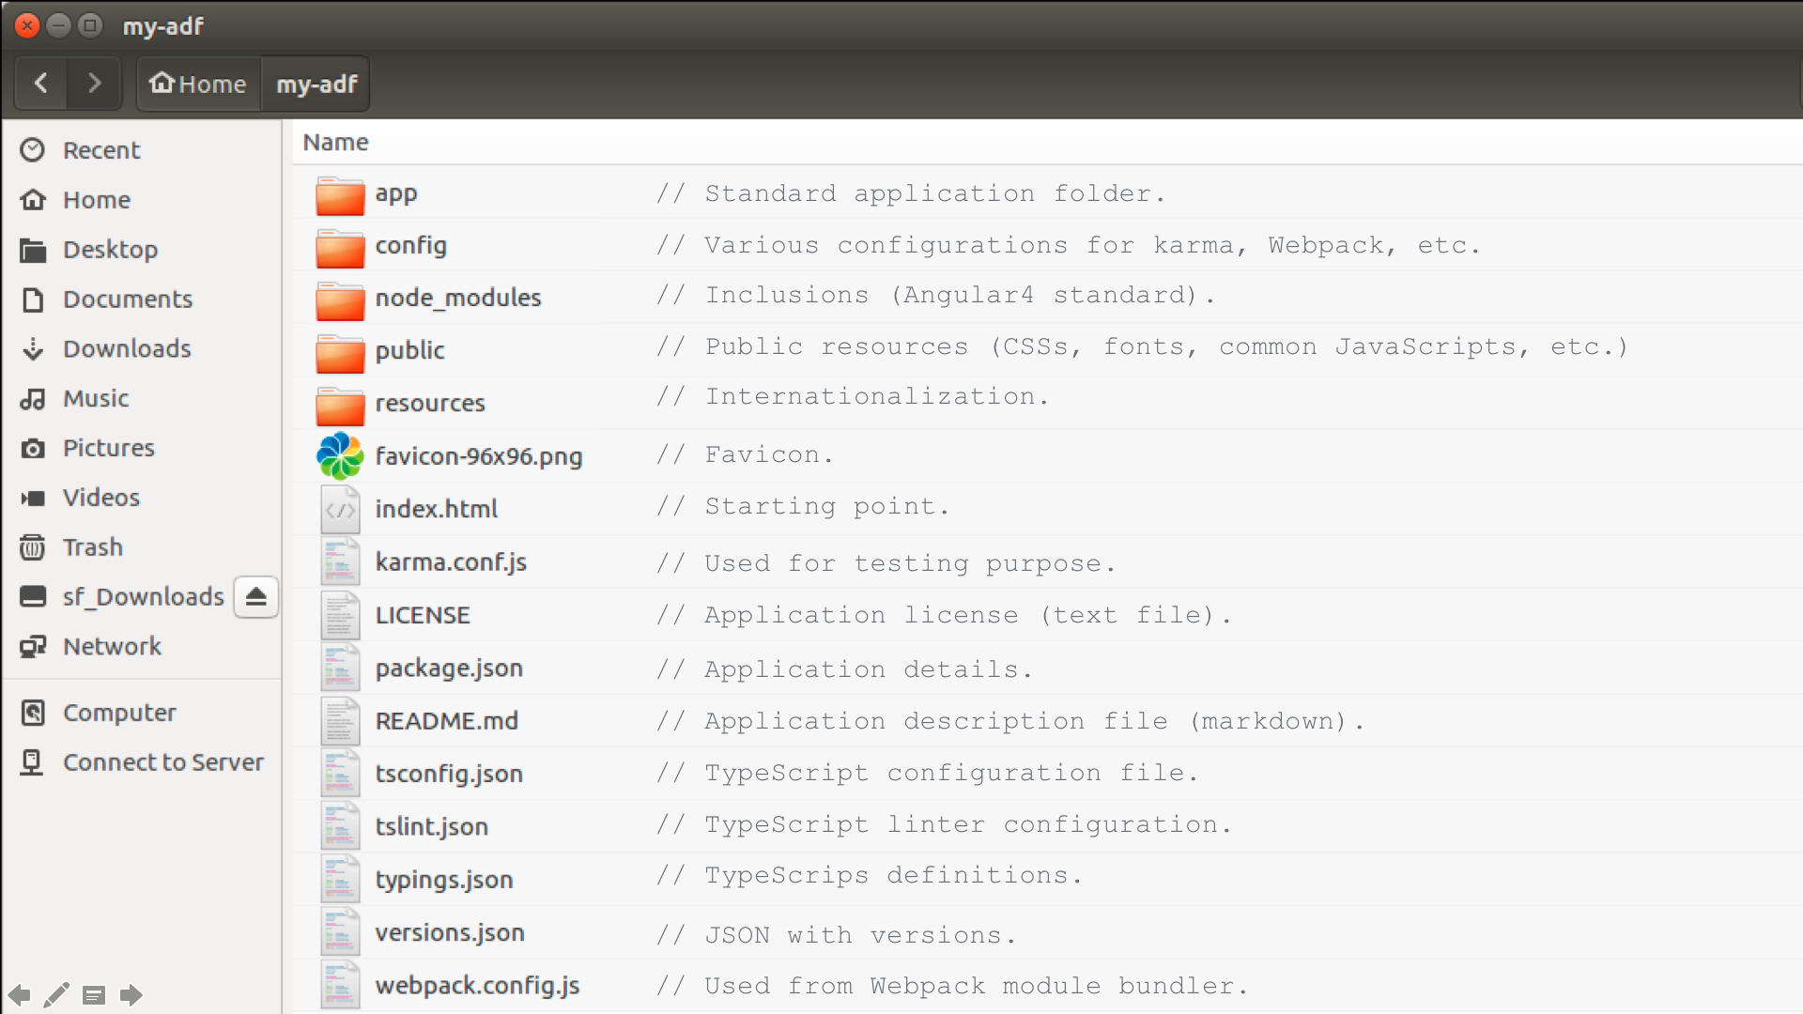Click the bottom-left right arrow icon
This screenshot has width=1803, height=1014.
point(131,994)
